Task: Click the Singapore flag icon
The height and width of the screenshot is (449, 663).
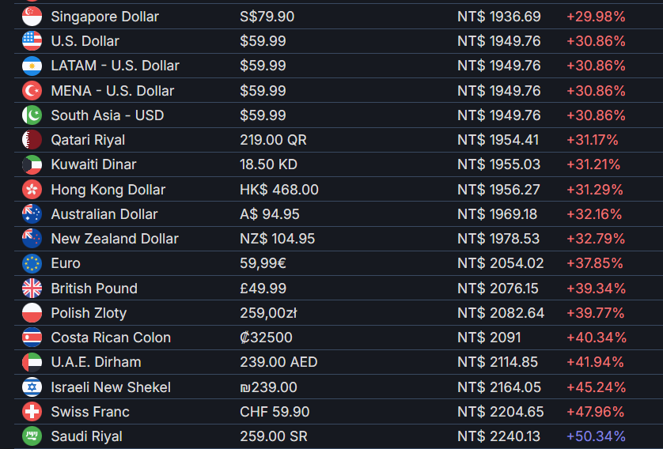Action: tap(32, 17)
